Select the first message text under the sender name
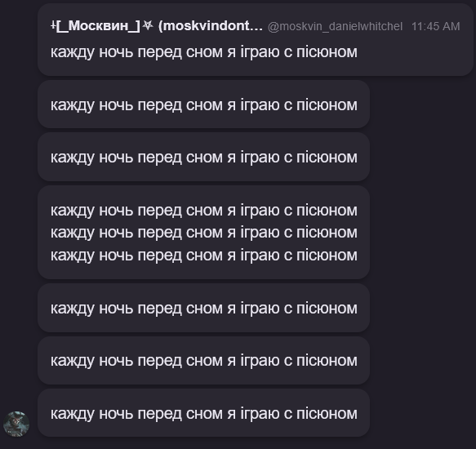Screen dimensions: 476x449 [x=203, y=52]
